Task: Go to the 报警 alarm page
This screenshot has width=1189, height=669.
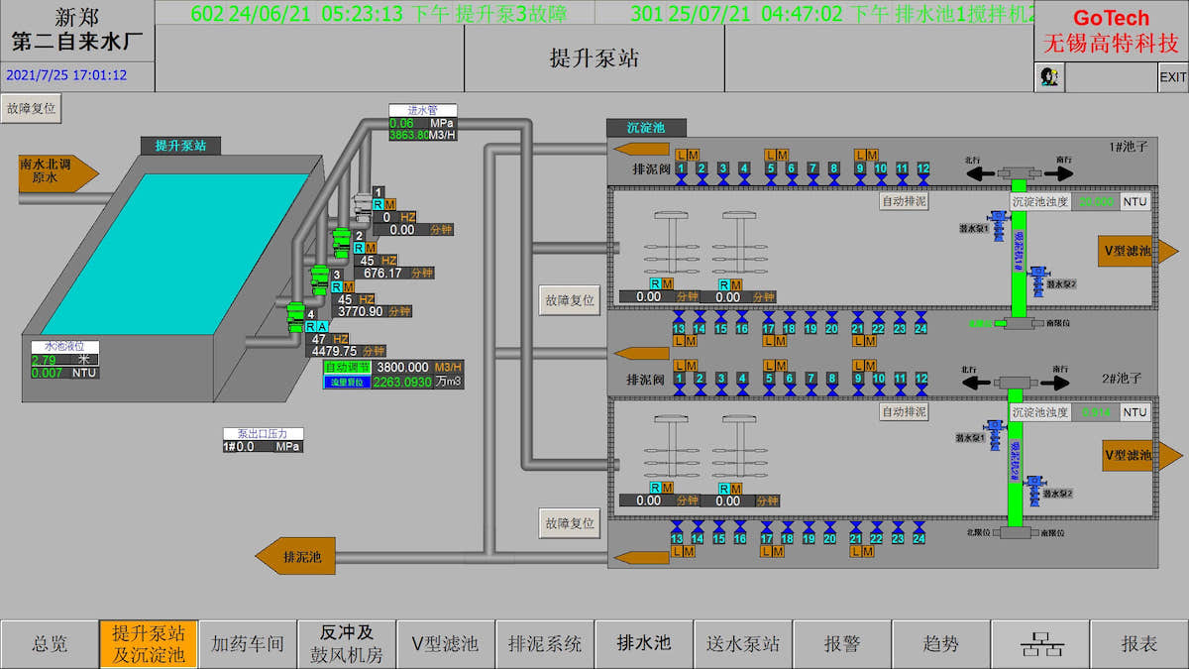Action: (x=842, y=644)
